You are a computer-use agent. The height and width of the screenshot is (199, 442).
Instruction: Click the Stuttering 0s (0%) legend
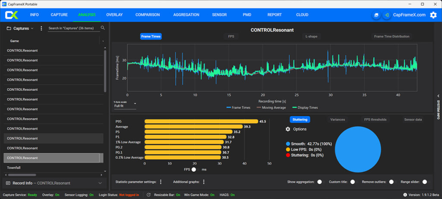pos(304,155)
